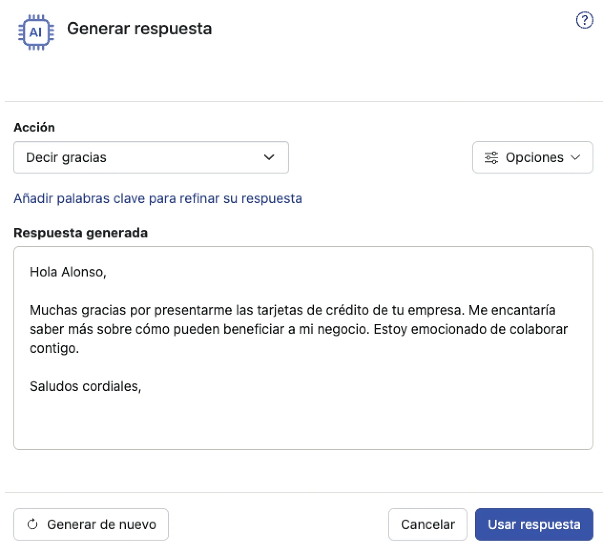Open the Opciones panel
The width and height of the screenshot is (603, 554).
point(533,157)
